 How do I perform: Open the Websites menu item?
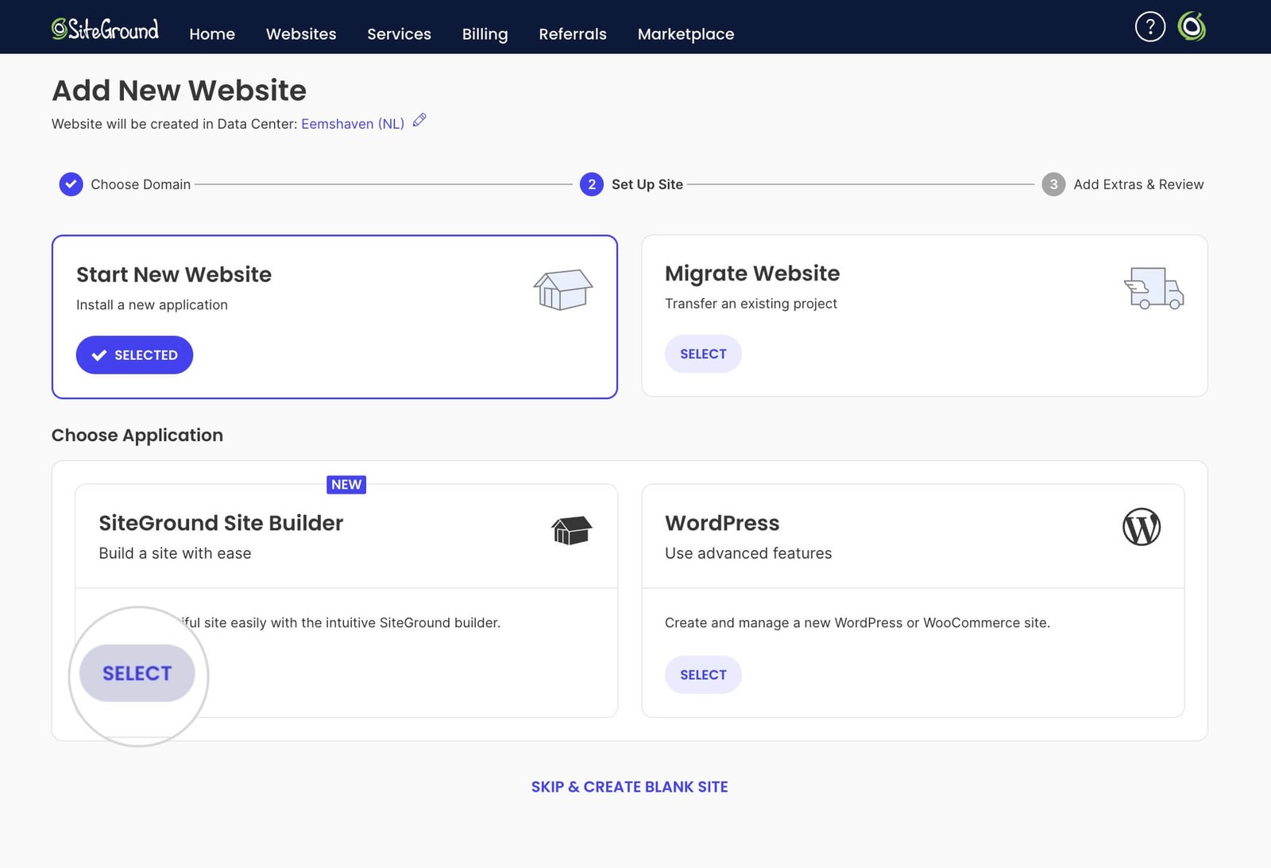(301, 34)
